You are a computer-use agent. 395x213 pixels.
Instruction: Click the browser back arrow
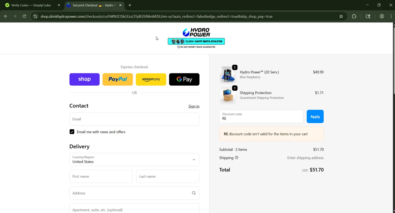pyautogui.click(x=6, y=16)
